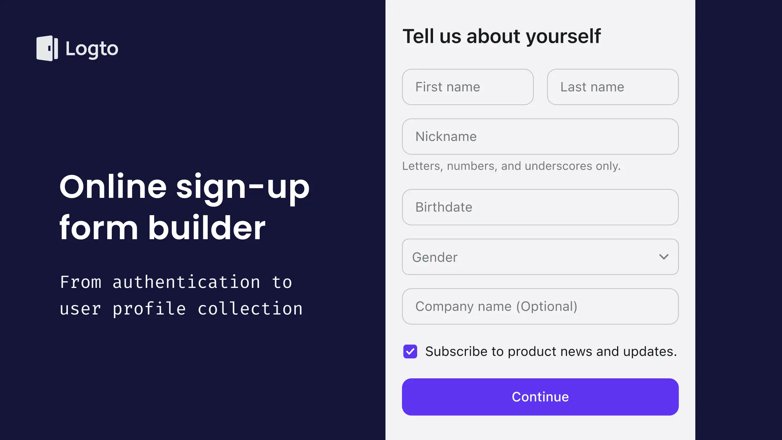Image resolution: width=782 pixels, height=440 pixels.
Task: Click the Tell us about yourself heading
Action: pos(502,37)
